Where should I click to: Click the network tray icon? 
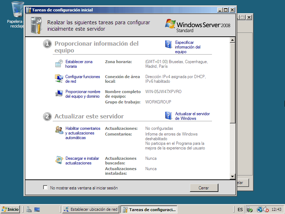click(x=260, y=210)
